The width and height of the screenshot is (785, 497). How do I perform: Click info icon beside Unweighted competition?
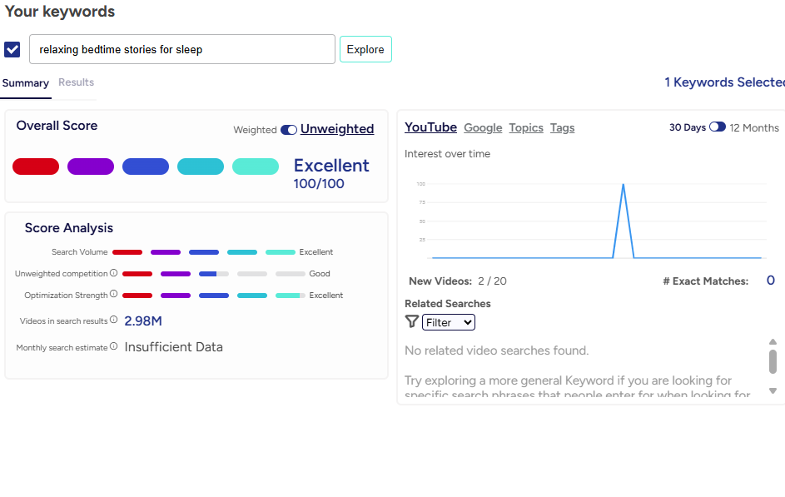114,273
